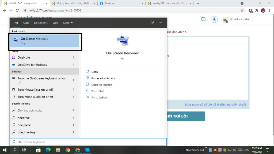Screen dimensions: 274x154
Task: Reload the page in Chrome
Action: point(17,10)
